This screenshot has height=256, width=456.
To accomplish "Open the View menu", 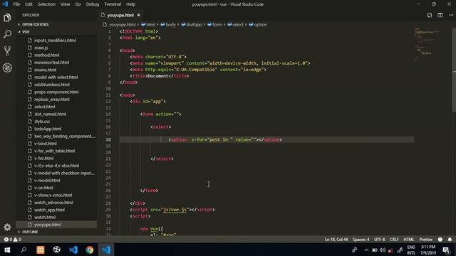I will tap(65, 4).
